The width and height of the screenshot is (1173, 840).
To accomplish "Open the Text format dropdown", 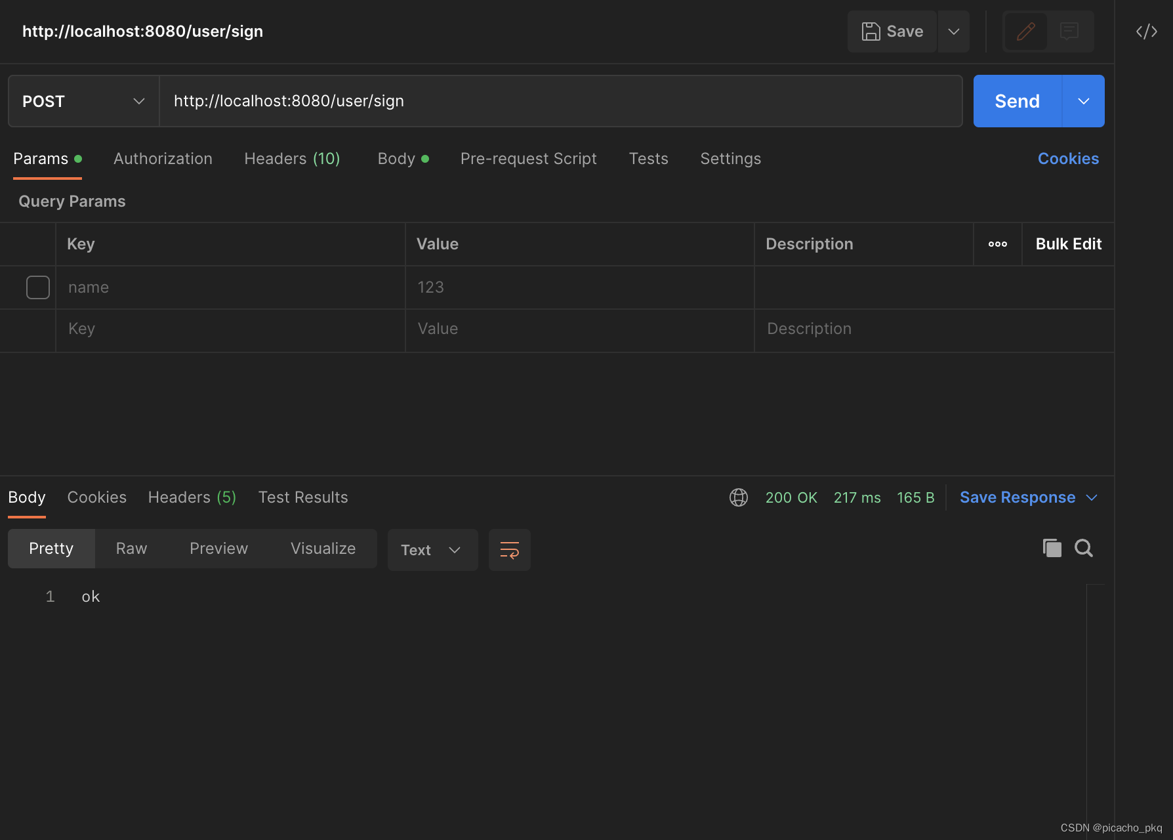I will pos(432,550).
